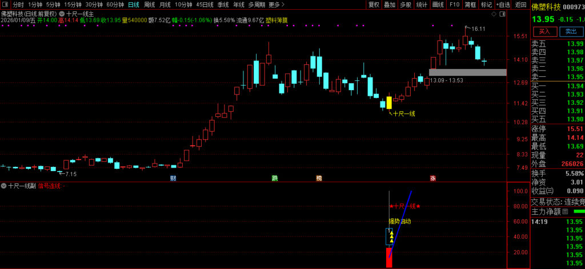The image size is (585, 269).
Task: Click the 财 event marker on timeline
Action: point(173,178)
